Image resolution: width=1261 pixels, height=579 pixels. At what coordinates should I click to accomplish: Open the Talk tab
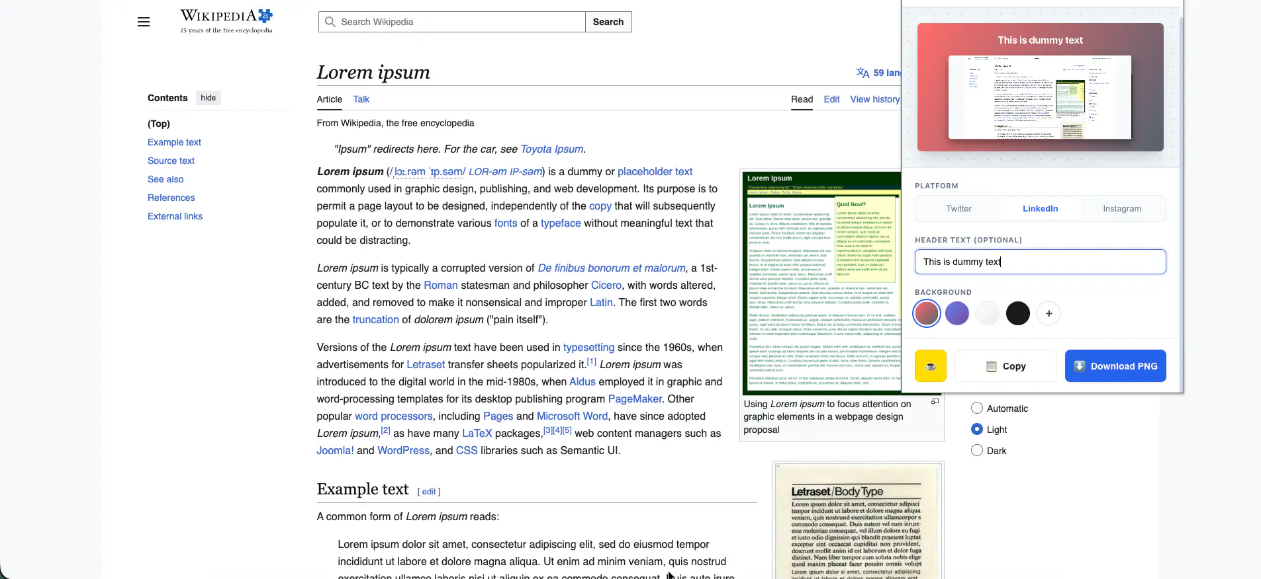361,99
